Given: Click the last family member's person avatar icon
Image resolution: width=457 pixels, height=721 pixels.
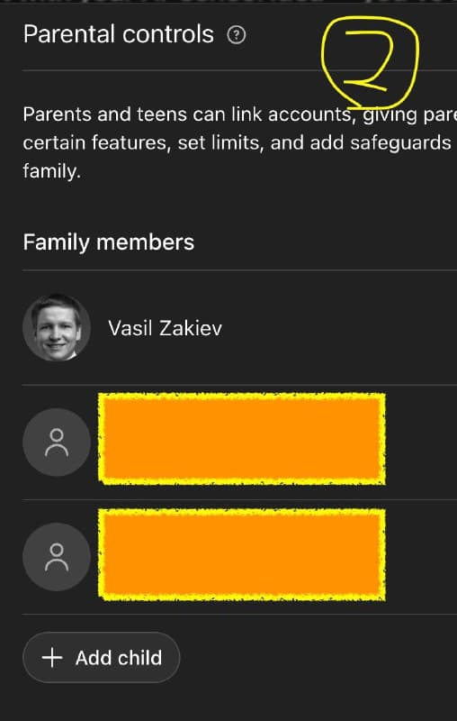Looking at the screenshot, I should 57,557.
